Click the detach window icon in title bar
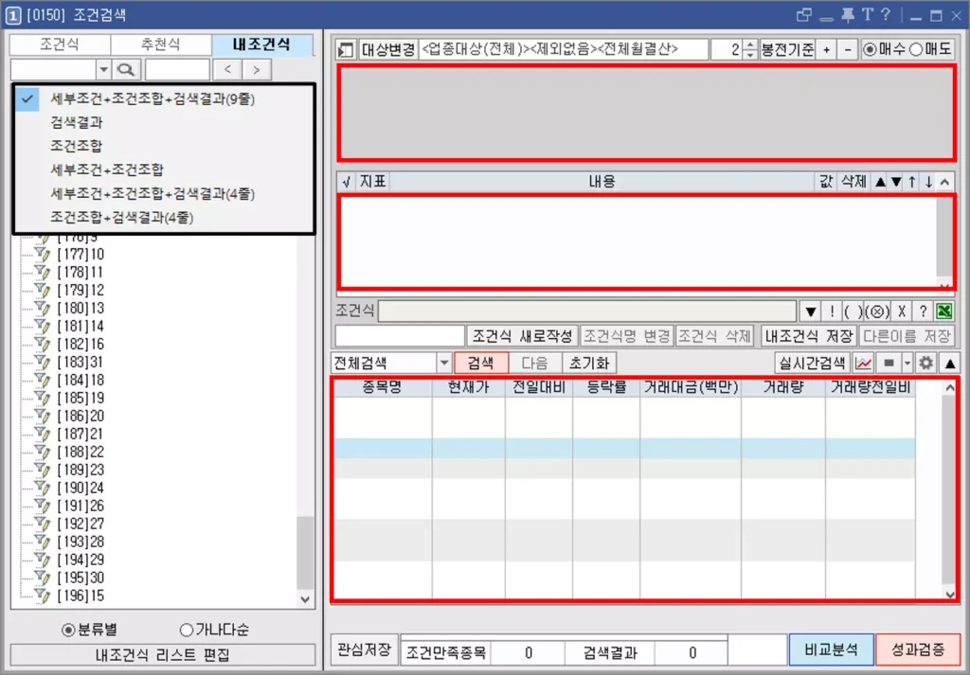The image size is (970, 675). (803, 15)
